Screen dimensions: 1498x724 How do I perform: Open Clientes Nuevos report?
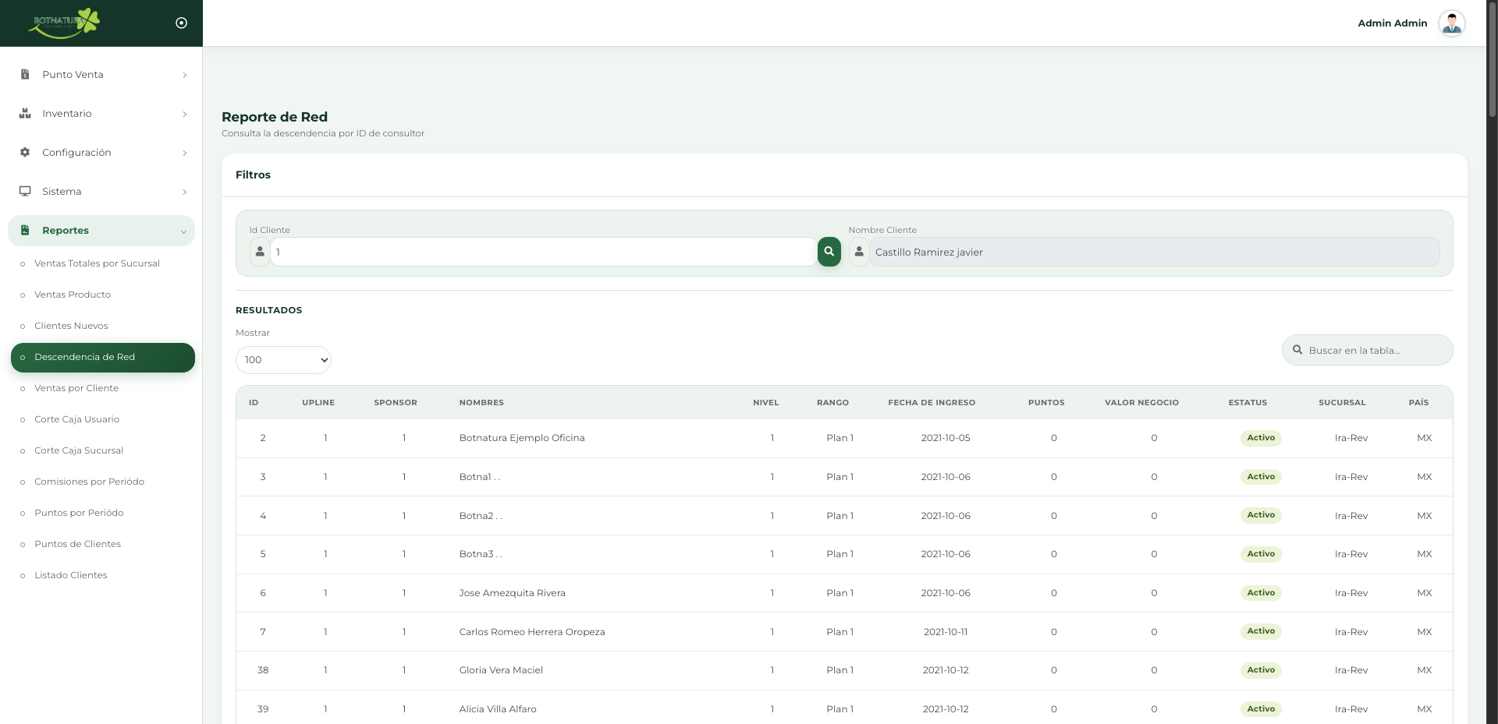click(x=71, y=326)
